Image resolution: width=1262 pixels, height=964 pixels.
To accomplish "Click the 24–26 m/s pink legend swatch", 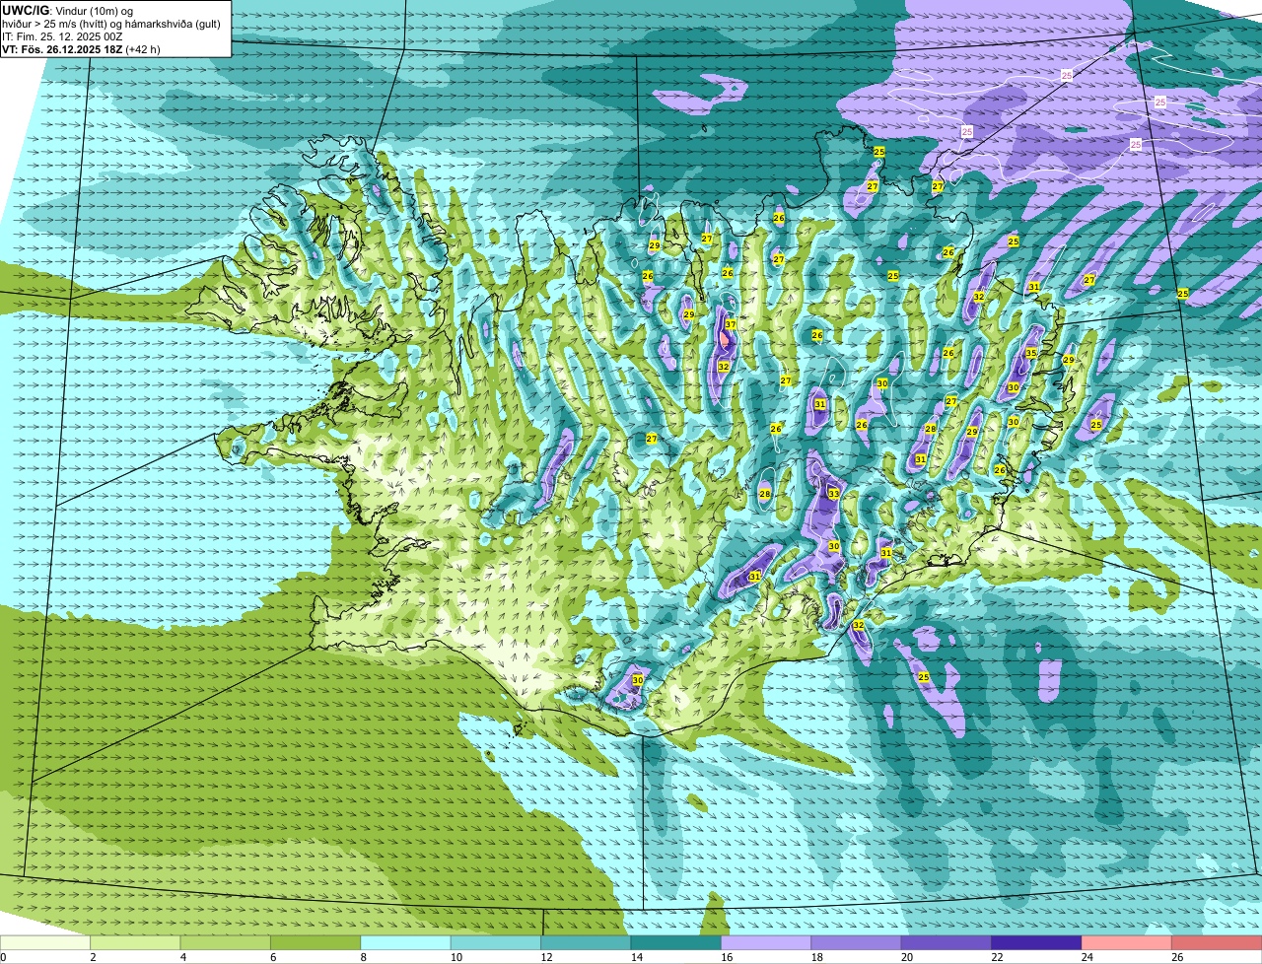I will 1128,942.
